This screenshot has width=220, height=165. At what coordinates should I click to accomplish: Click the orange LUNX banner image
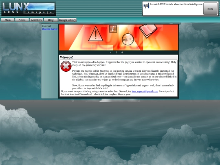coord(119,37)
